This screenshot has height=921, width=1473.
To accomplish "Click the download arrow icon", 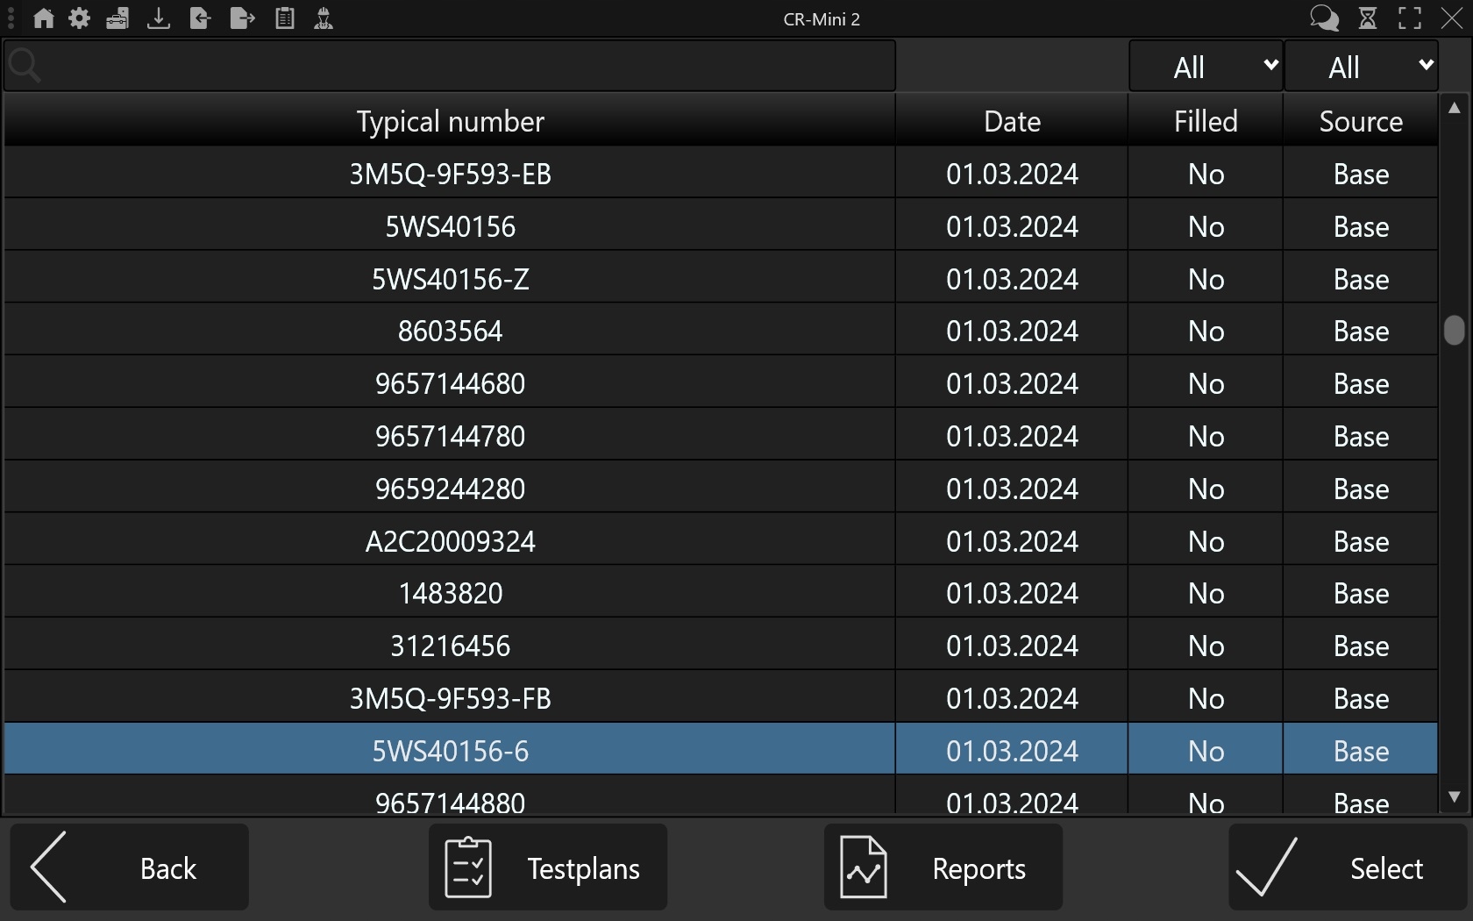I will click(159, 18).
